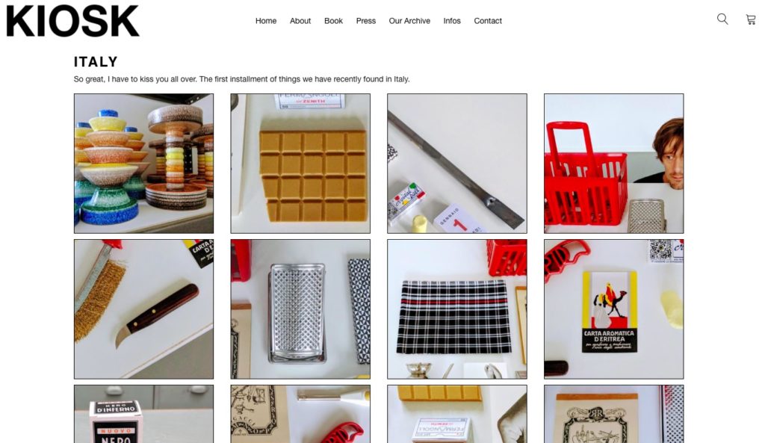The width and height of the screenshot is (765, 443).
Task: Open the Book menu link
Action: tap(333, 21)
